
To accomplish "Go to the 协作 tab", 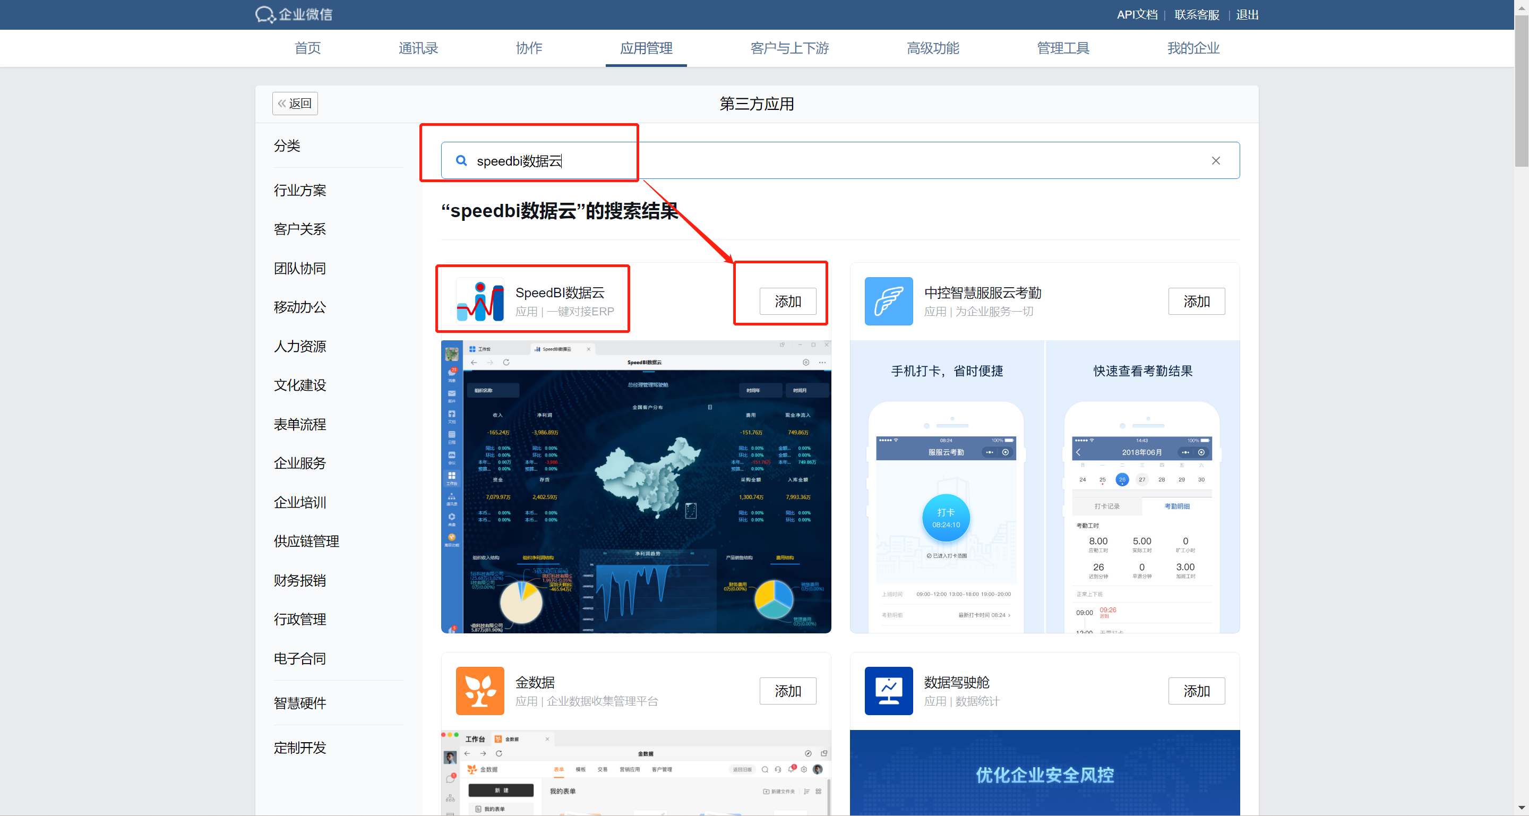I will (x=529, y=48).
